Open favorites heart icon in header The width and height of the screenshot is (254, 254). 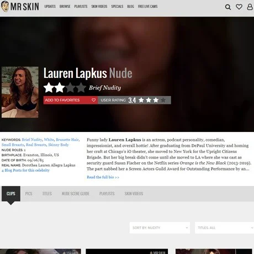pyautogui.click(x=239, y=7)
